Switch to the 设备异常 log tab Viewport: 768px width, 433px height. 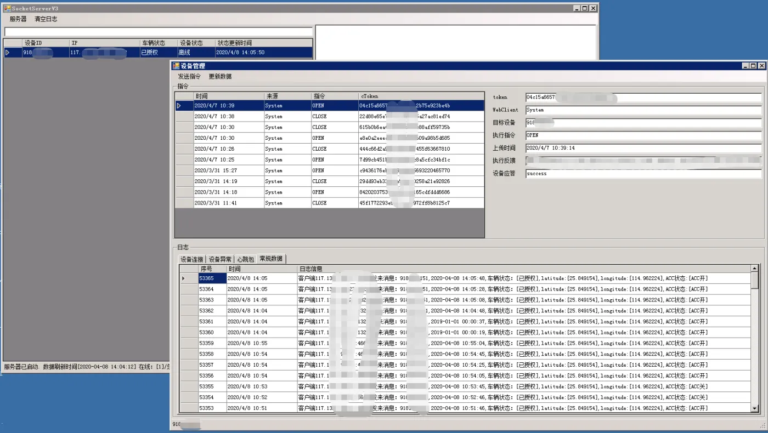[x=220, y=259]
